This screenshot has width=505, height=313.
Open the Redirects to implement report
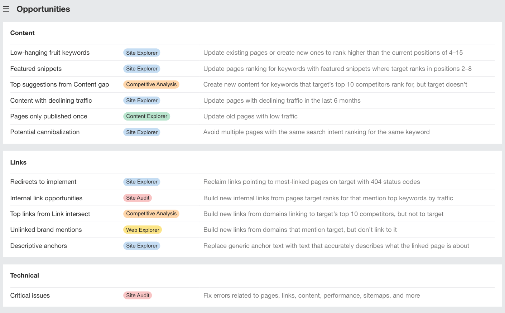(x=43, y=182)
